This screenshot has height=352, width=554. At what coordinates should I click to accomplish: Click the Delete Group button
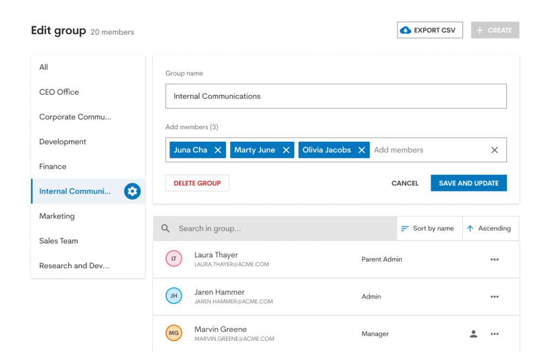click(x=197, y=183)
